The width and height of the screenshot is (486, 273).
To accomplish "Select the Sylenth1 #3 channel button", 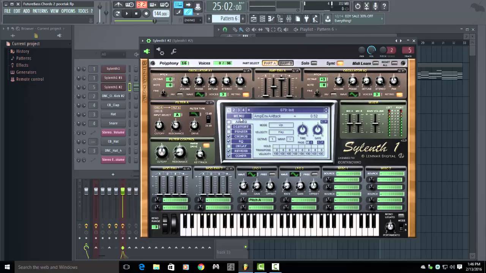I will (113, 78).
